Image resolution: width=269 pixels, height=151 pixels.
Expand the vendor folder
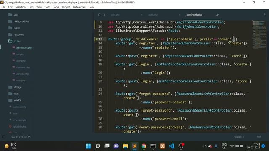pos(17,100)
